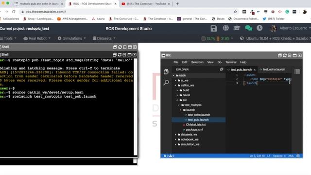This screenshot has width=311, height=175.
Task: Open the AWS Management bookmark
Action: [72, 18]
